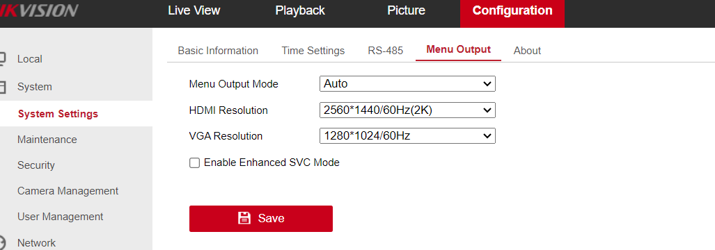
Task: Go to the Picture tab
Action: (x=406, y=10)
